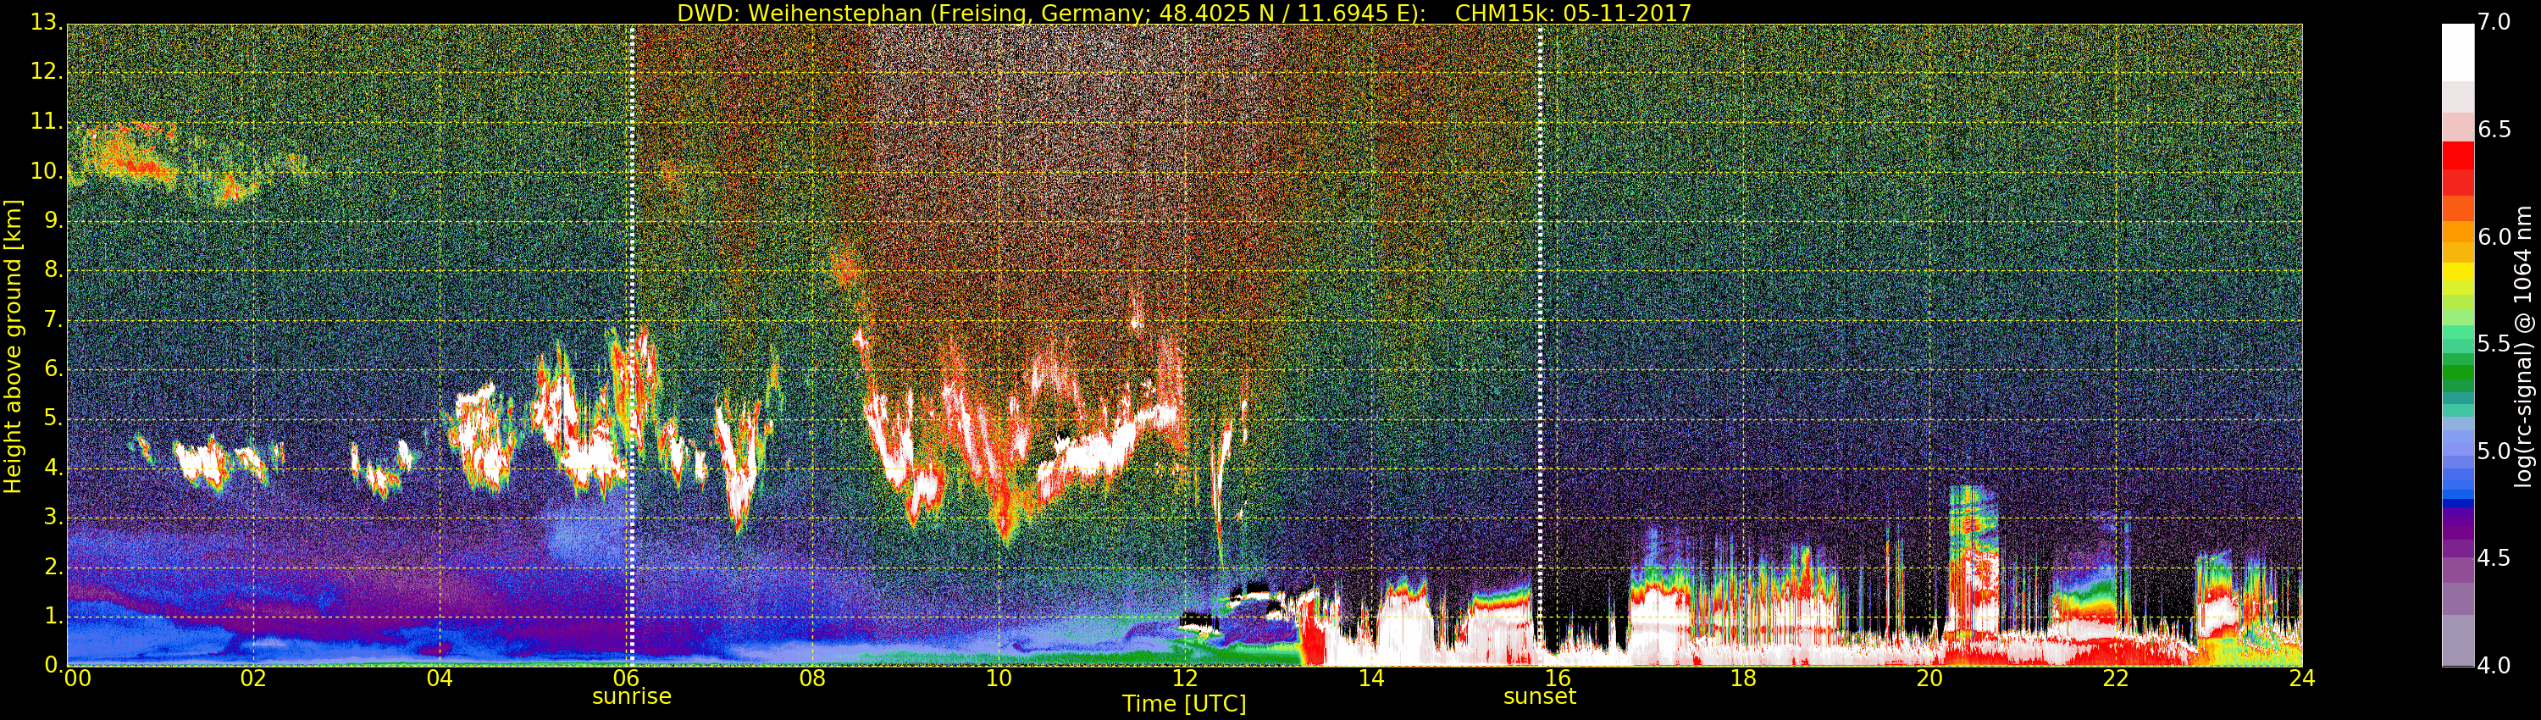
Task: Click the 5.0 value on the colorbar scale
Action: (x=2494, y=451)
